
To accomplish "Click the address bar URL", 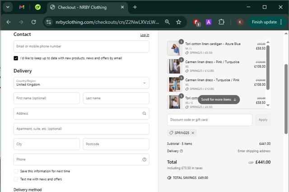I will point(107,22).
